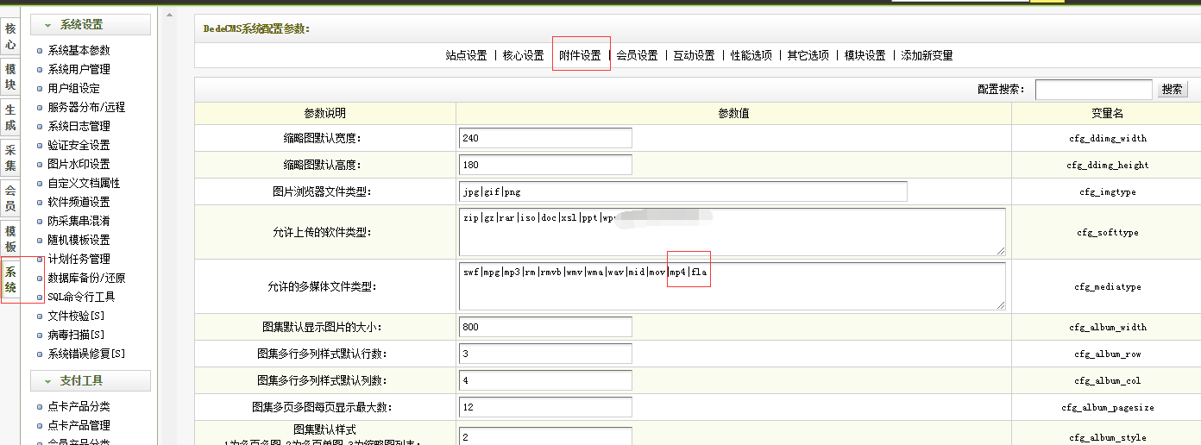Switch to 会员 vertical tab
This screenshot has width=1201, height=445.
click(x=10, y=198)
